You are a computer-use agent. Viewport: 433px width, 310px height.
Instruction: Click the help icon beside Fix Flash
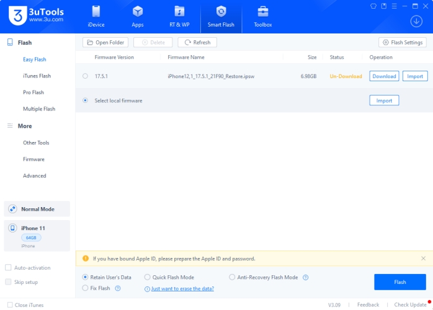tap(118, 288)
